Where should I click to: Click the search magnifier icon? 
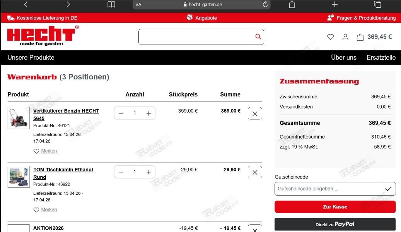pyautogui.click(x=258, y=37)
